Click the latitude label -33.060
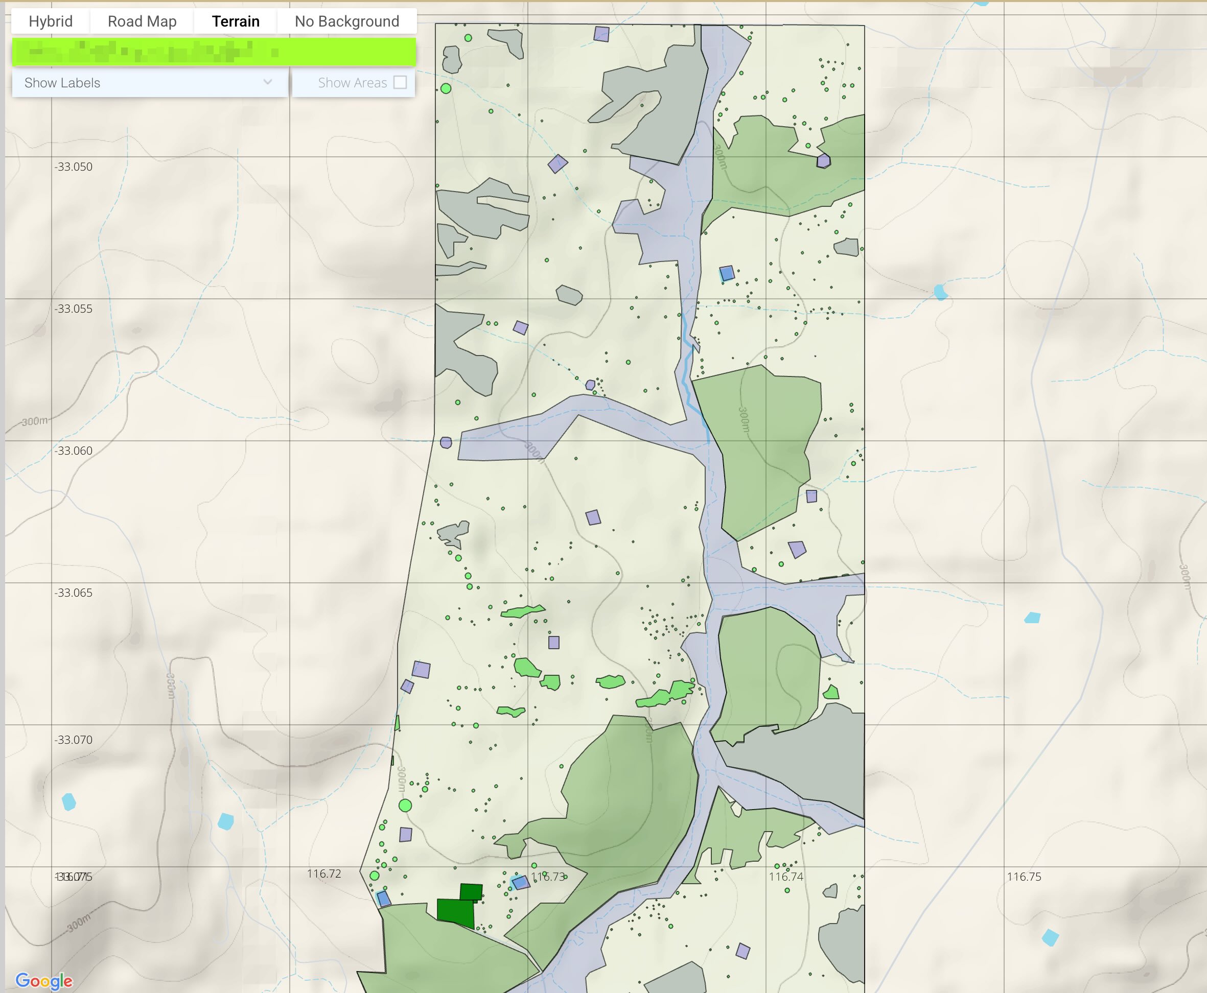This screenshot has width=1207, height=993. 73,450
